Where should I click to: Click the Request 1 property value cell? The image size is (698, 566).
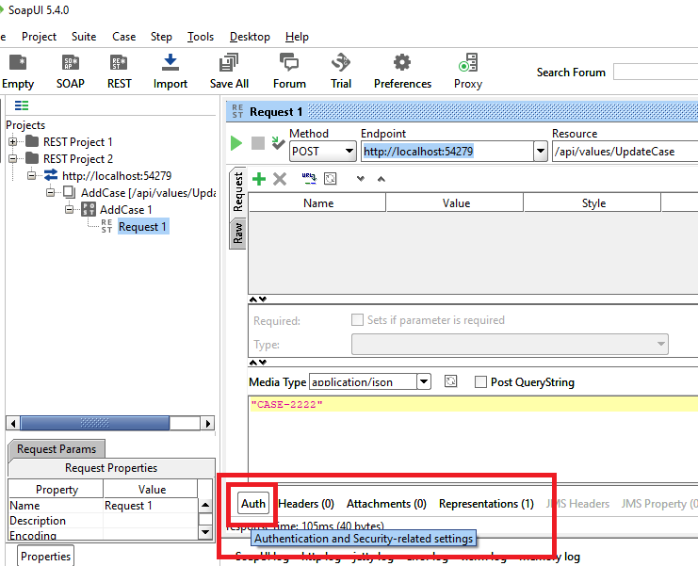[x=150, y=506]
